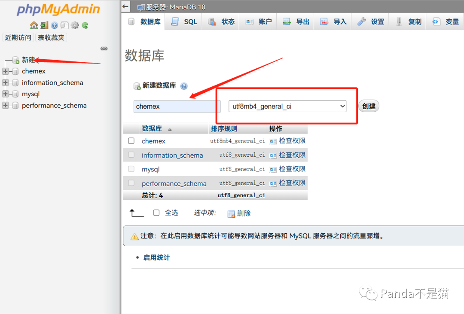
Task: Click the information_schema database icon in tree
Action: [x=15, y=82]
